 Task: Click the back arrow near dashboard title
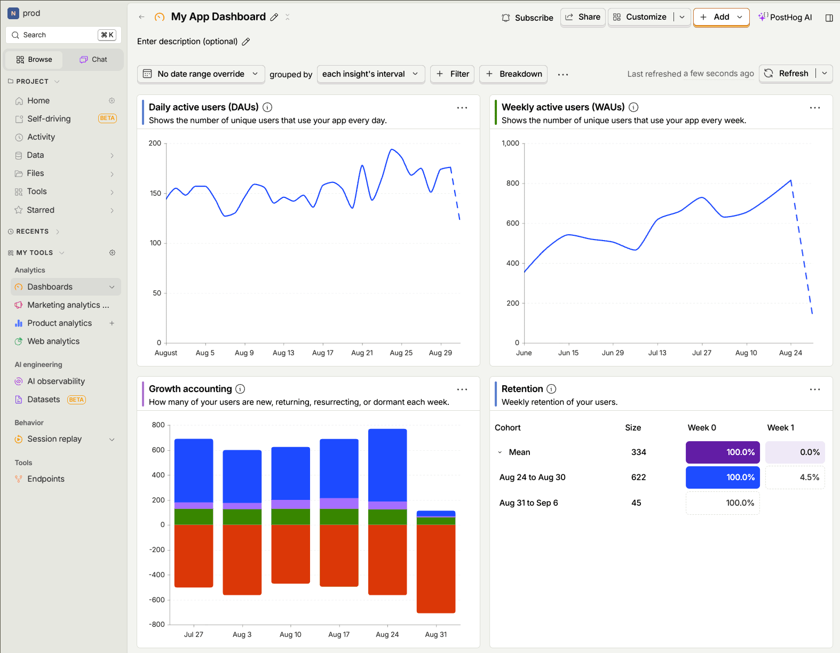pyautogui.click(x=141, y=17)
